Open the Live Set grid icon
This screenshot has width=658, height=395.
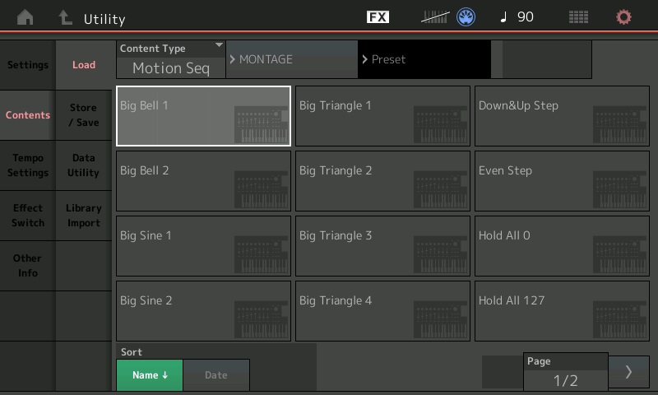tap(578, 17)
